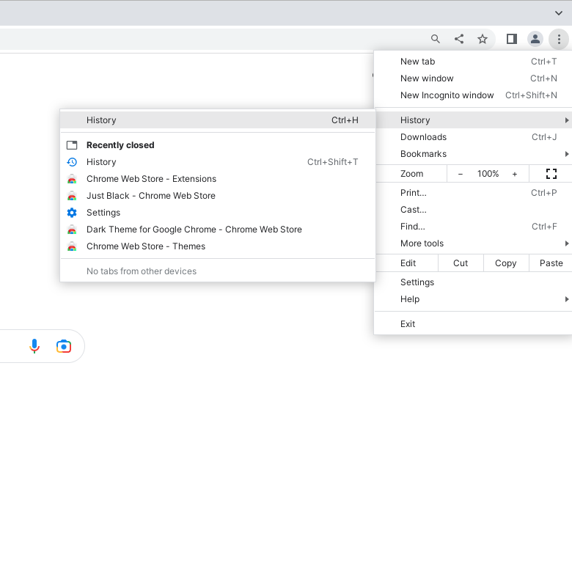Open a New Incognito window
Screen dimensions: 572x561
pyautogui.click(x=473, y=95)
